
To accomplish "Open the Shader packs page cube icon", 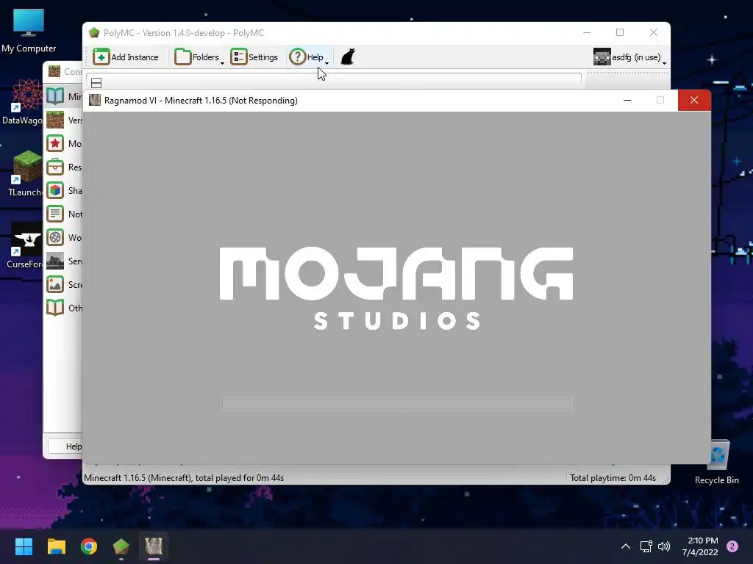I will click(x=55, y=190).
